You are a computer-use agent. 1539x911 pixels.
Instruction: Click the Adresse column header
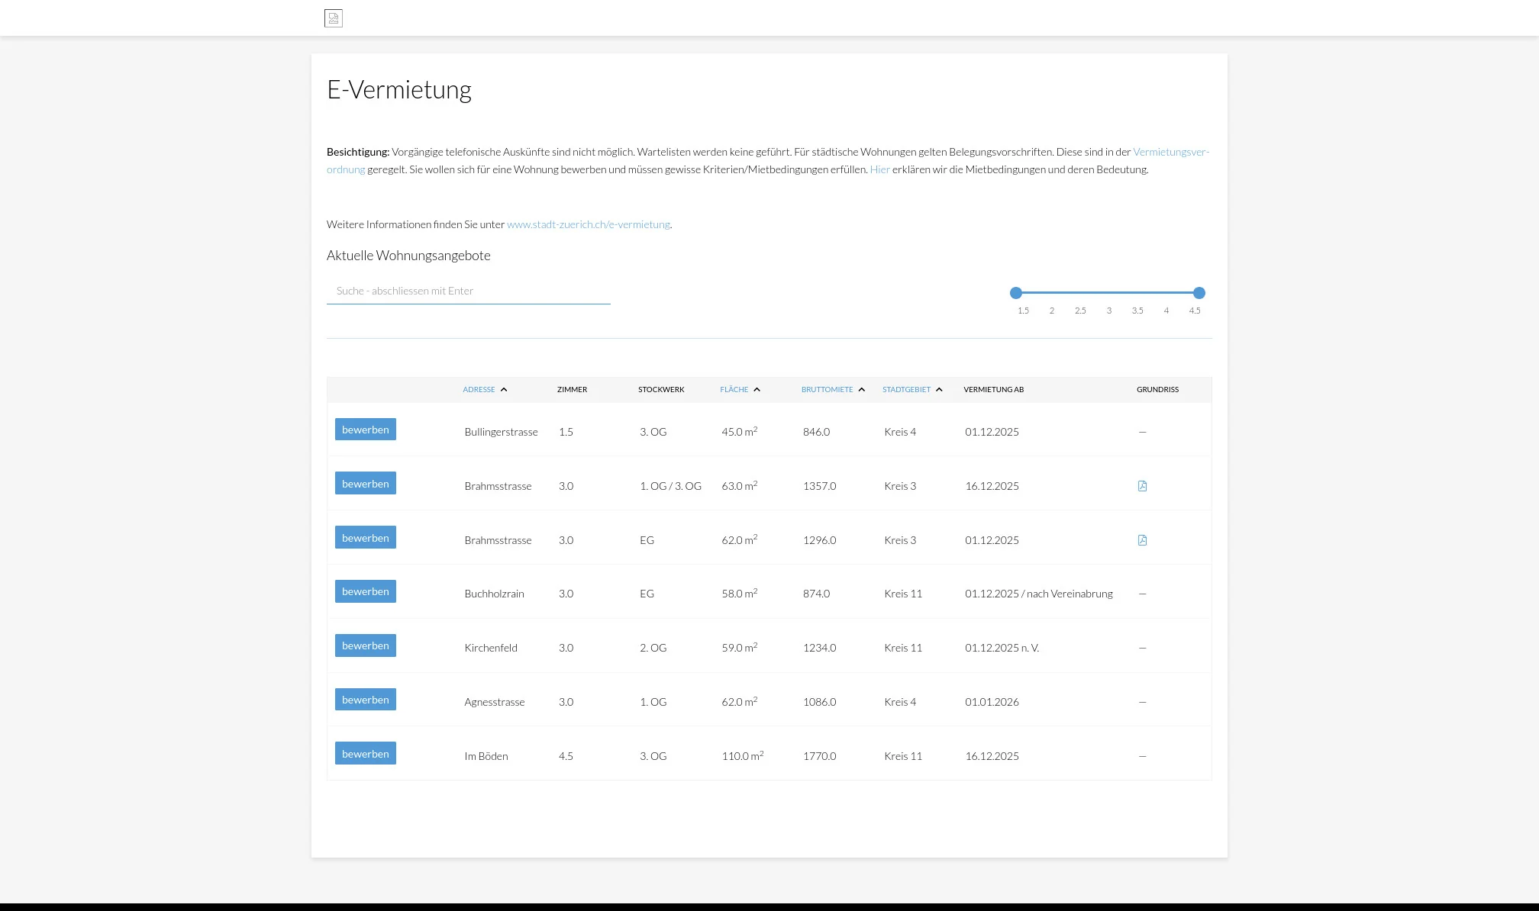click(479, 390)
